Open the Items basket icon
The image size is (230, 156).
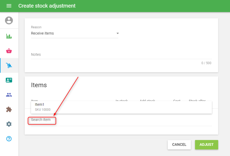pyautogui.click(x=9, y=51)
